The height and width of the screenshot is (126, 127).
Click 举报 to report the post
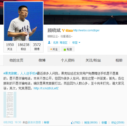pyautogui.click(x=46, y=122)
